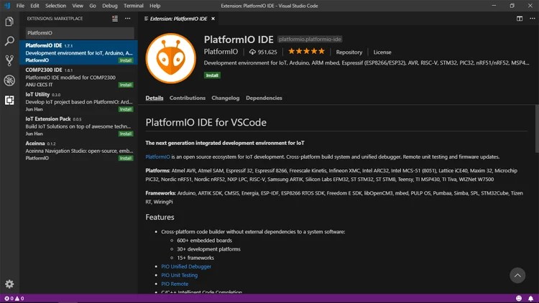Click the details page vertical scrollbar

(x=537, y=129)
